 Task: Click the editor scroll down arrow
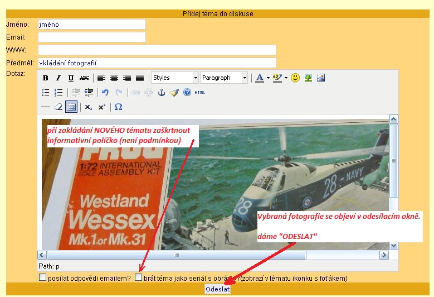[393, 246]
